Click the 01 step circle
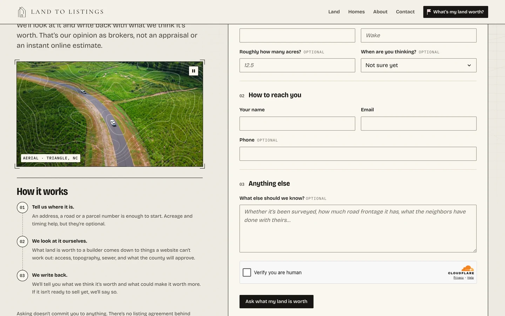The width and height of the screenshot is (505, 316). pos(22,208)
